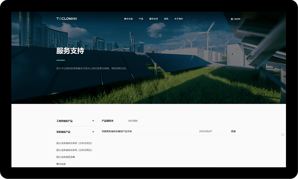Select the 工商业储能产品 category heading text

click(64, 121)
